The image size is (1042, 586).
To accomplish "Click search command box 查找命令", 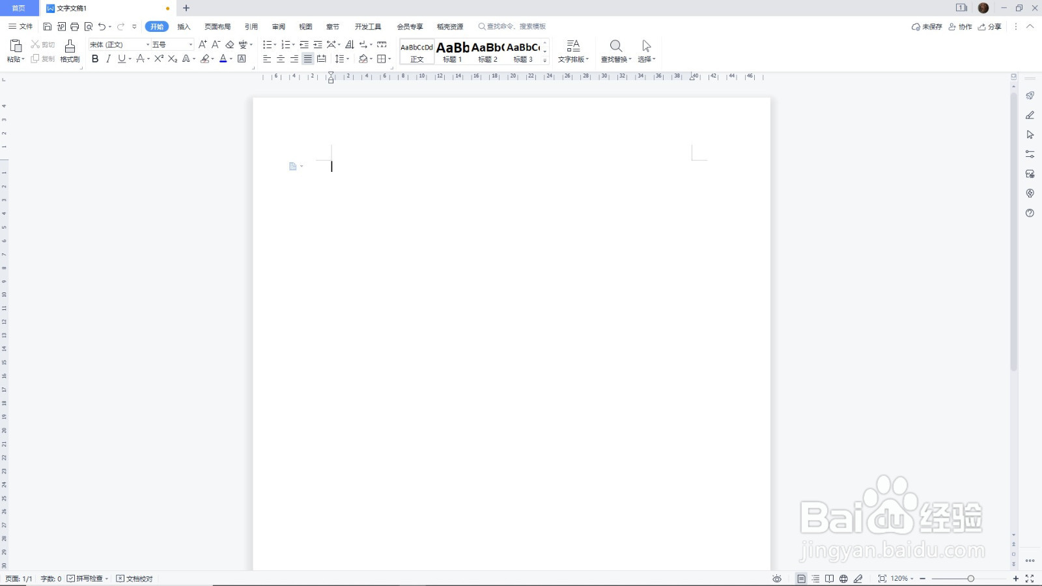I will 512,27.
